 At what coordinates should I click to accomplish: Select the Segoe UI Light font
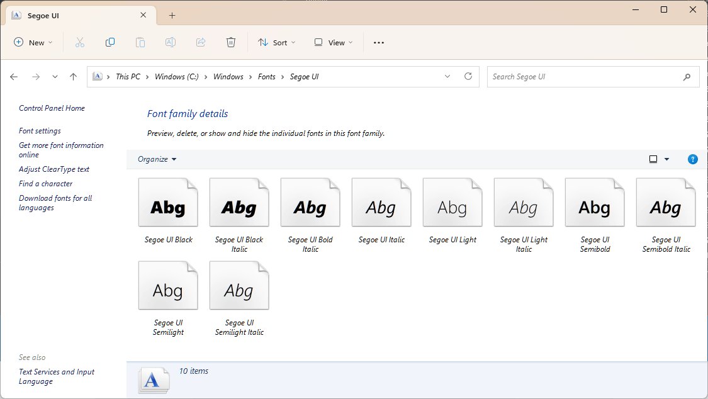[452, 211]
